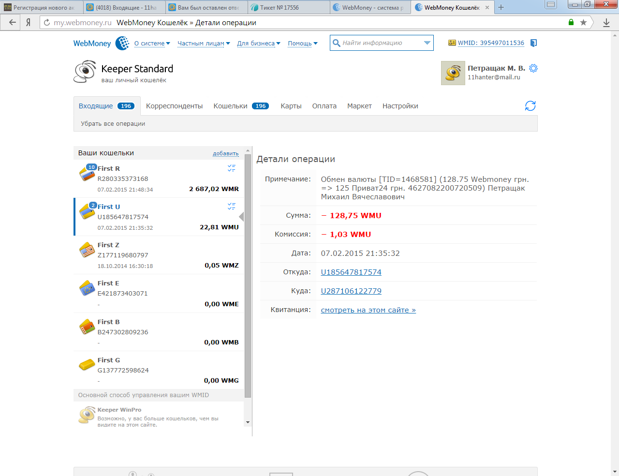Image resolution: width=619 pixels, height=476 pixels.
Task: Bookmark the page with the star icon
Action: tap(584, 22)
